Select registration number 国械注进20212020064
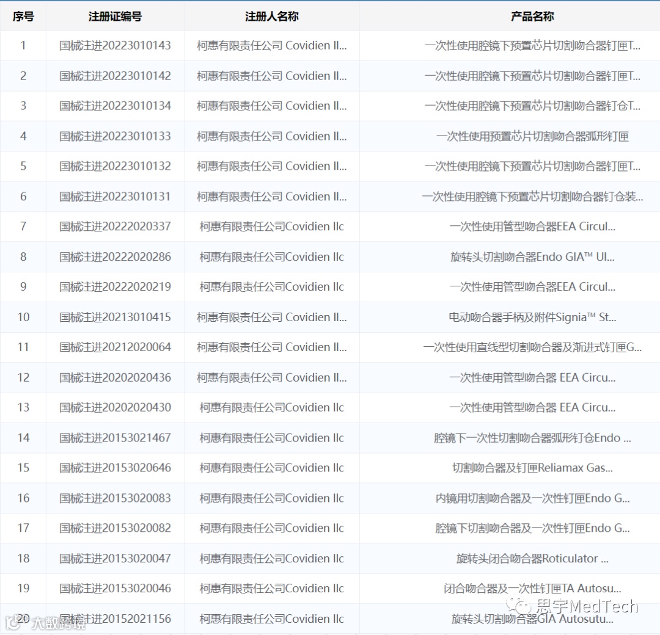This screenshot has width=660, height=635. point(115,347)
